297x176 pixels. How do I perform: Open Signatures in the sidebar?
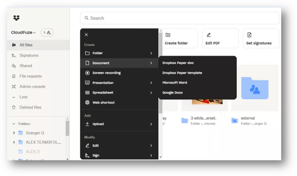pyautogui.click(x=38, y=55)
